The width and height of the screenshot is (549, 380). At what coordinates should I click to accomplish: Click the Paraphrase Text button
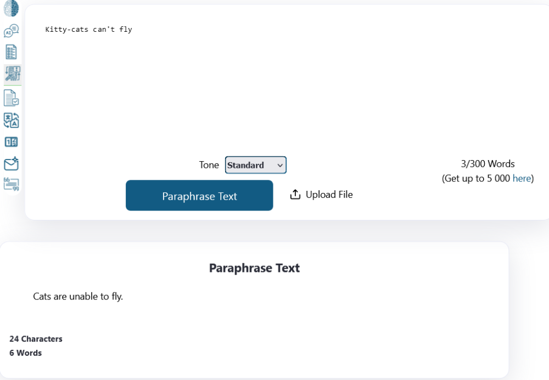199,195
